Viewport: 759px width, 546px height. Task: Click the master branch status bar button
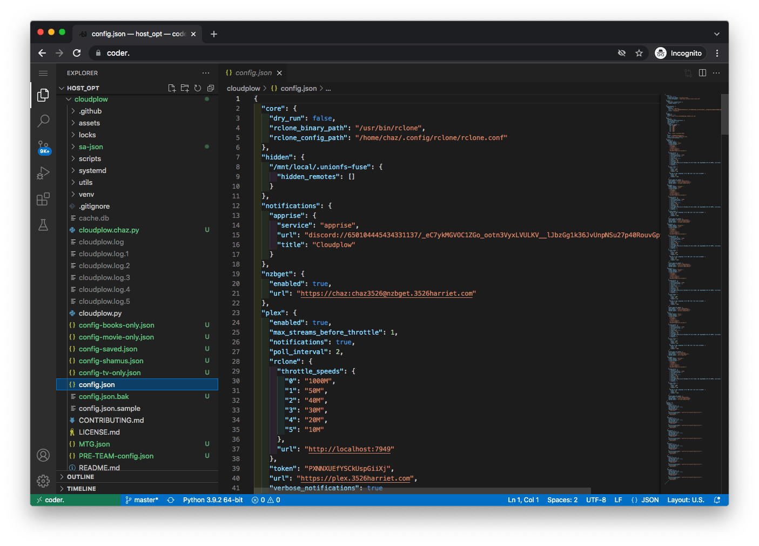(142, 500)
